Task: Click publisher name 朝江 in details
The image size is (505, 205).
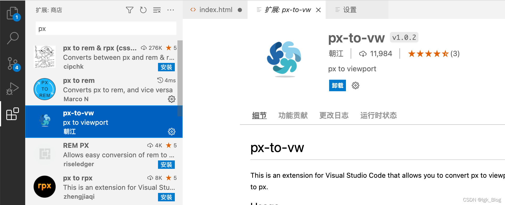Action: pos(336,53)
